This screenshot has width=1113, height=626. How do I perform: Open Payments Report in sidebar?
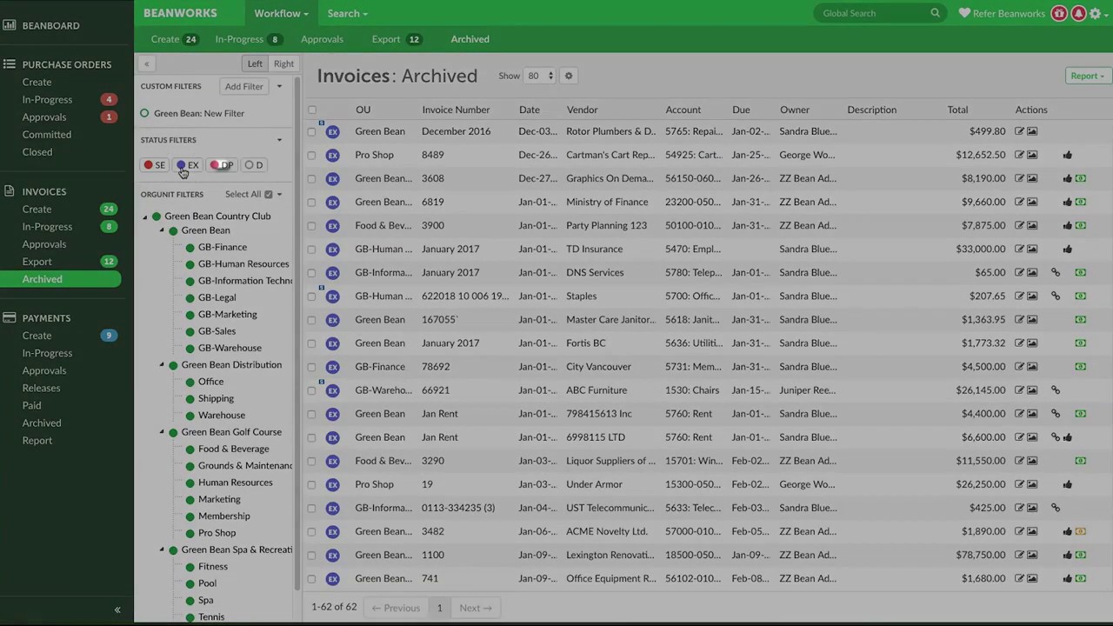coord(37,441)
